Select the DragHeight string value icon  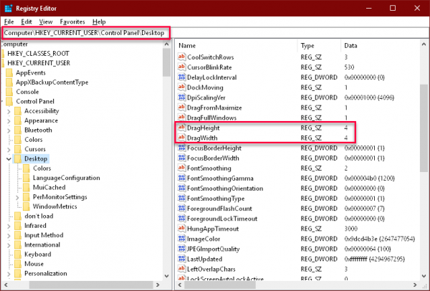(x=181, y=128)
